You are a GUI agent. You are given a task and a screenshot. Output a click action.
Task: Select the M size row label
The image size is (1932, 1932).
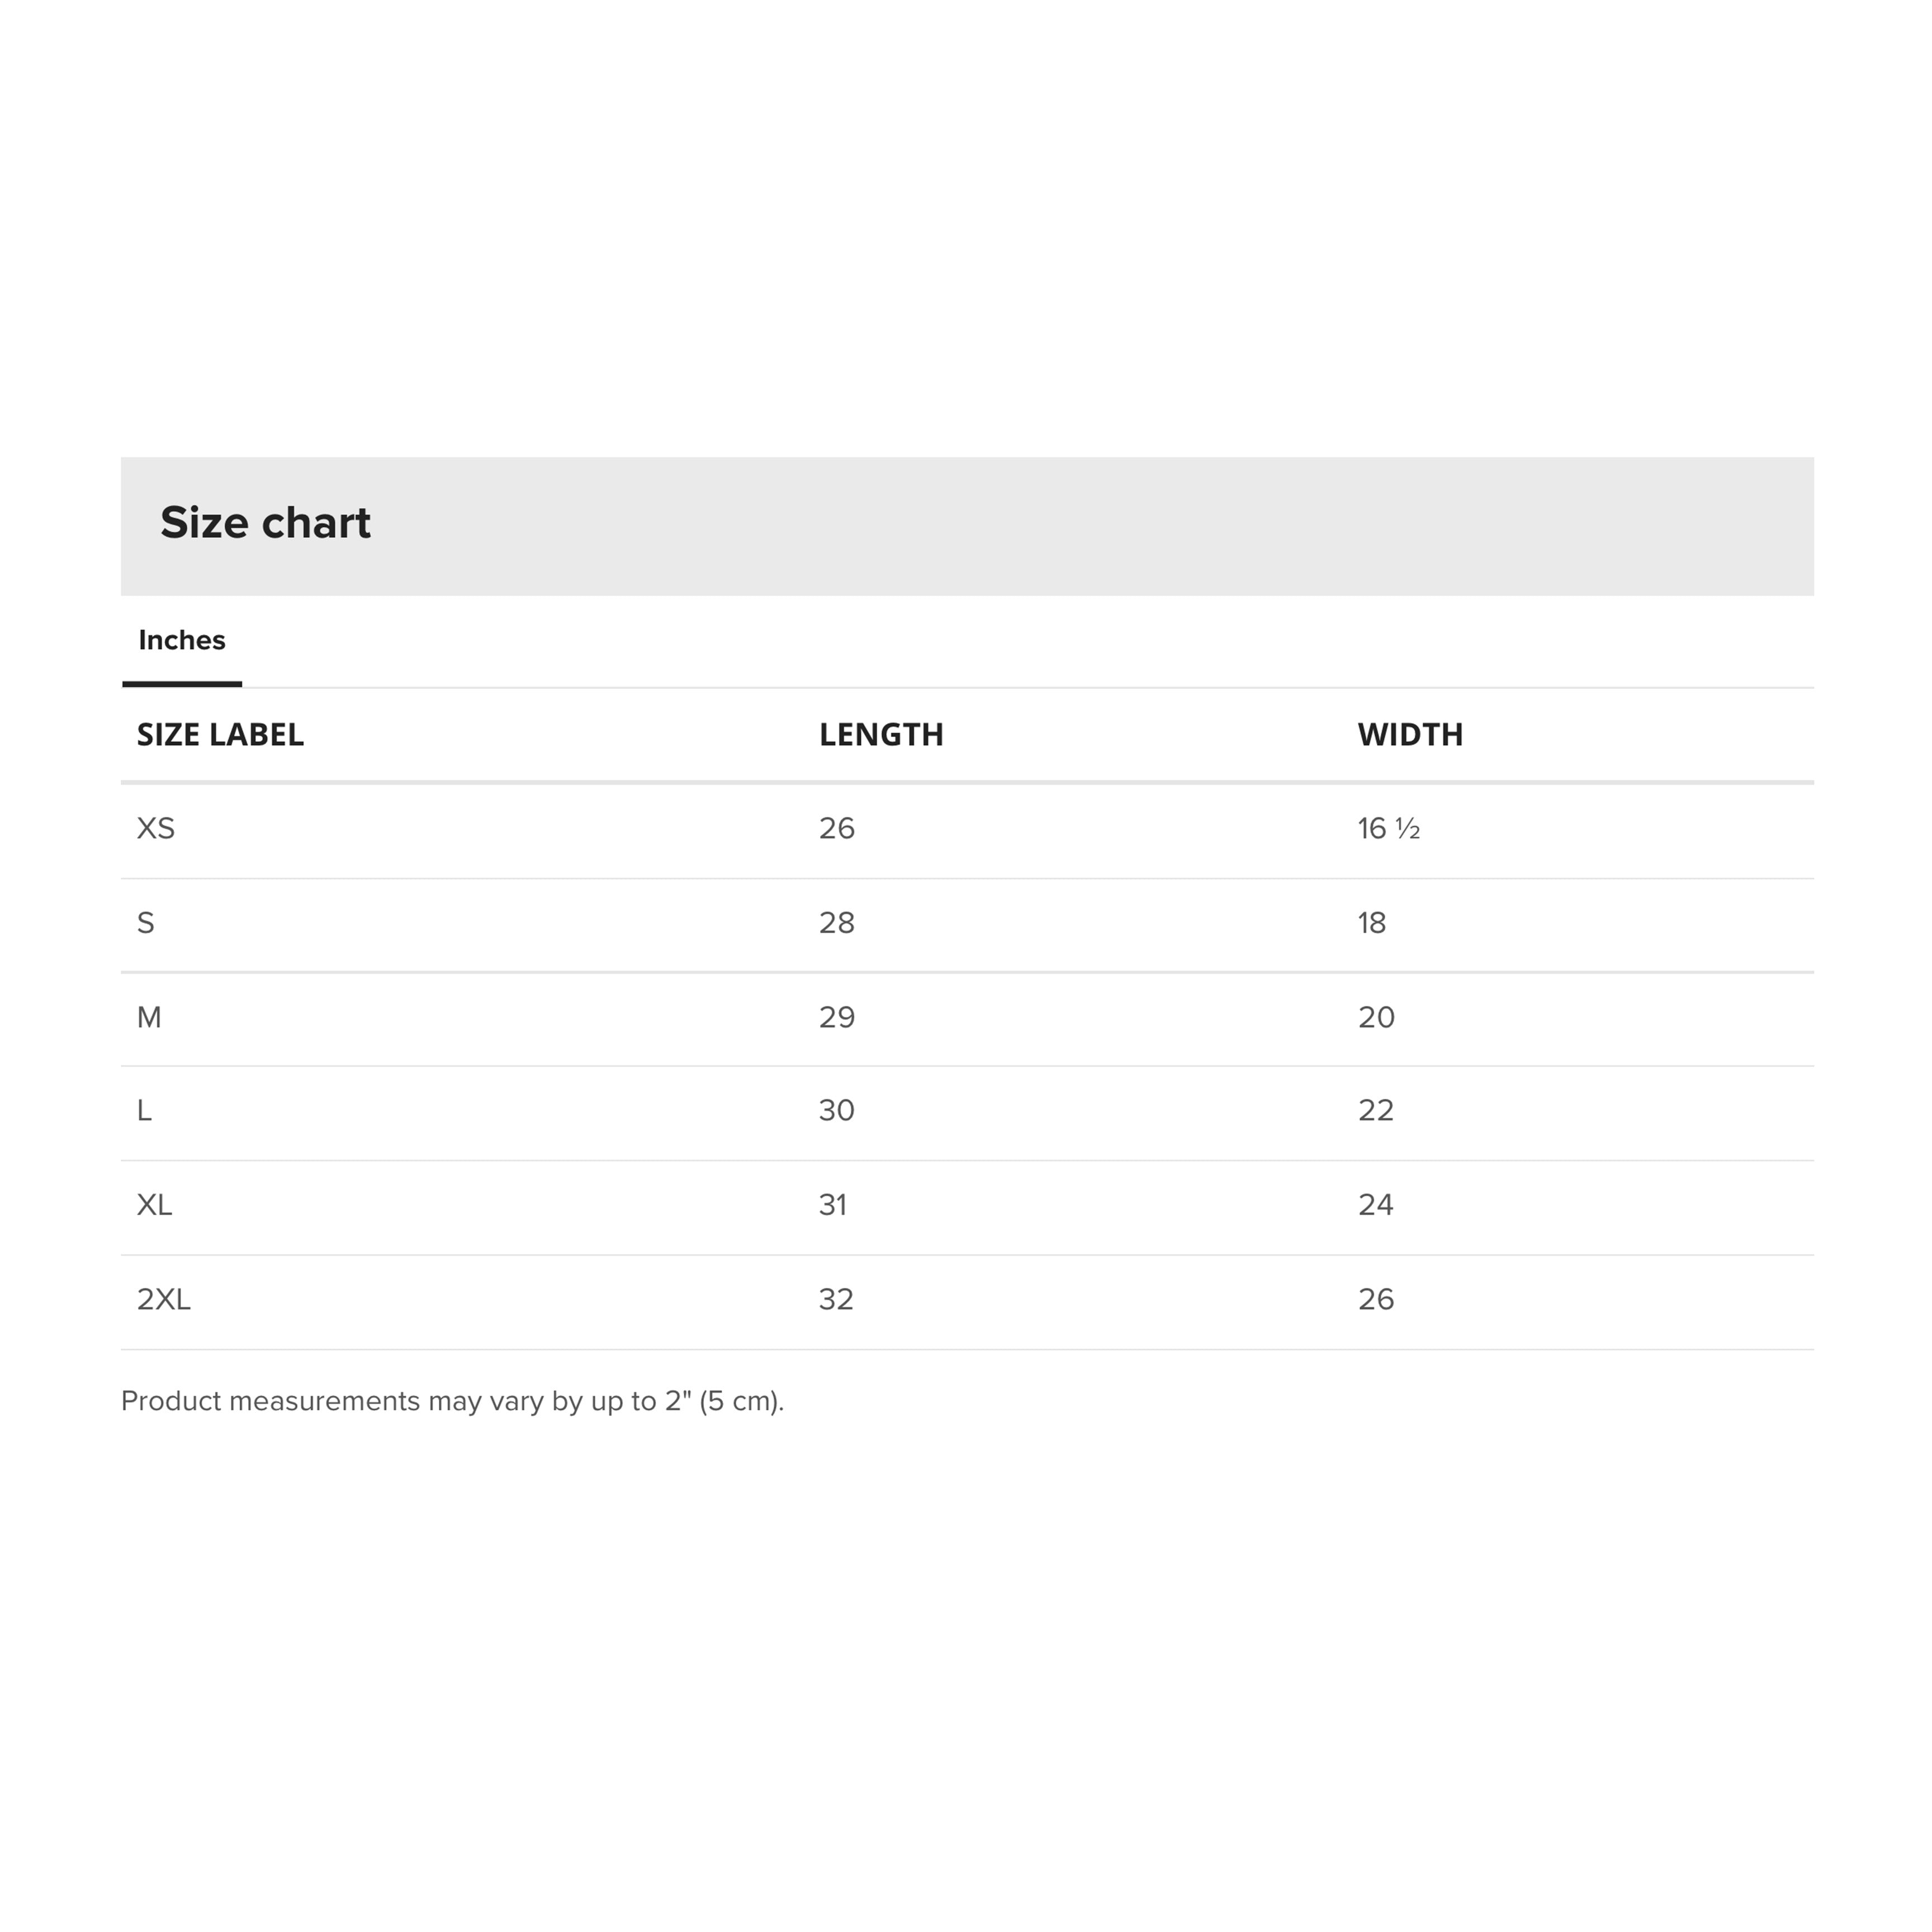(x=149, y=1017)
